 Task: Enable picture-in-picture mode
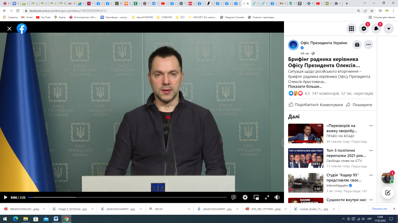tap(256, 197)
